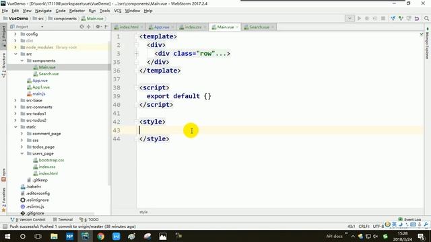Open Project panel settings gear

[98, 27]
